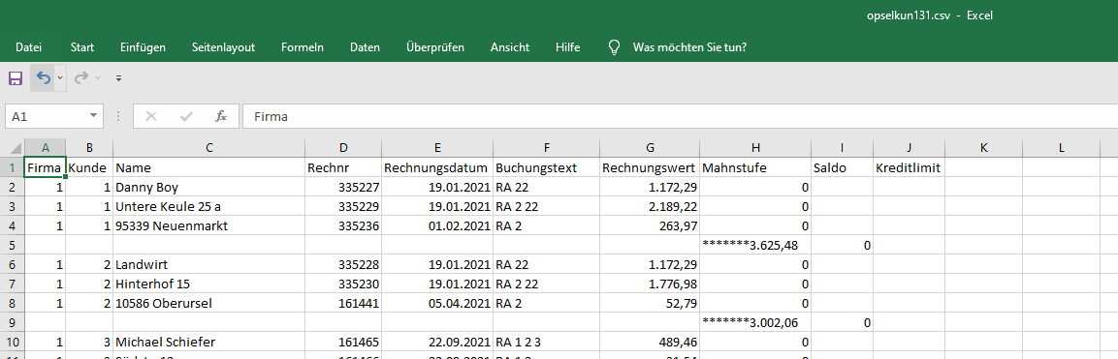Click the lightbulb Tell Me icon
1118x359 pixels.
[614, 47]
